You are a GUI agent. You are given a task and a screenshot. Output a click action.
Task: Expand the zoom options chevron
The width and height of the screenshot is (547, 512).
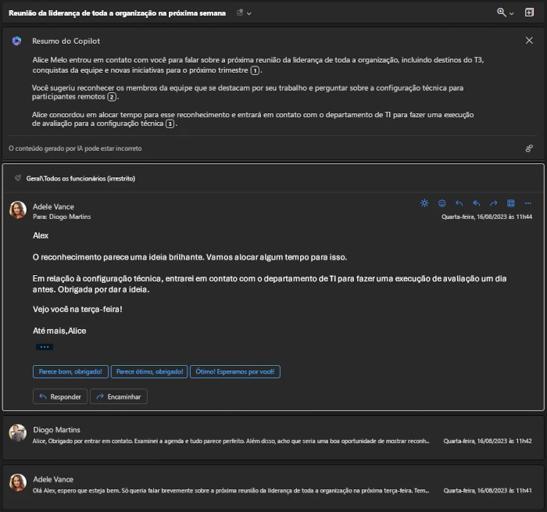tap(511, 13)
